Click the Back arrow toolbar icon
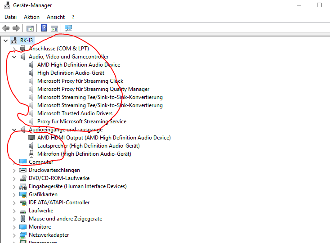Viewport: 330px width, 243px height. 6,28
